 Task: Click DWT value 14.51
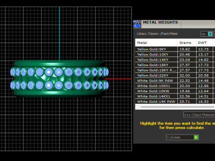203,96
